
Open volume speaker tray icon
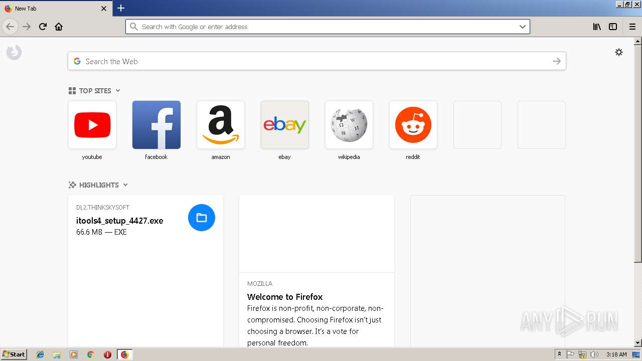(x=595, y=354)
